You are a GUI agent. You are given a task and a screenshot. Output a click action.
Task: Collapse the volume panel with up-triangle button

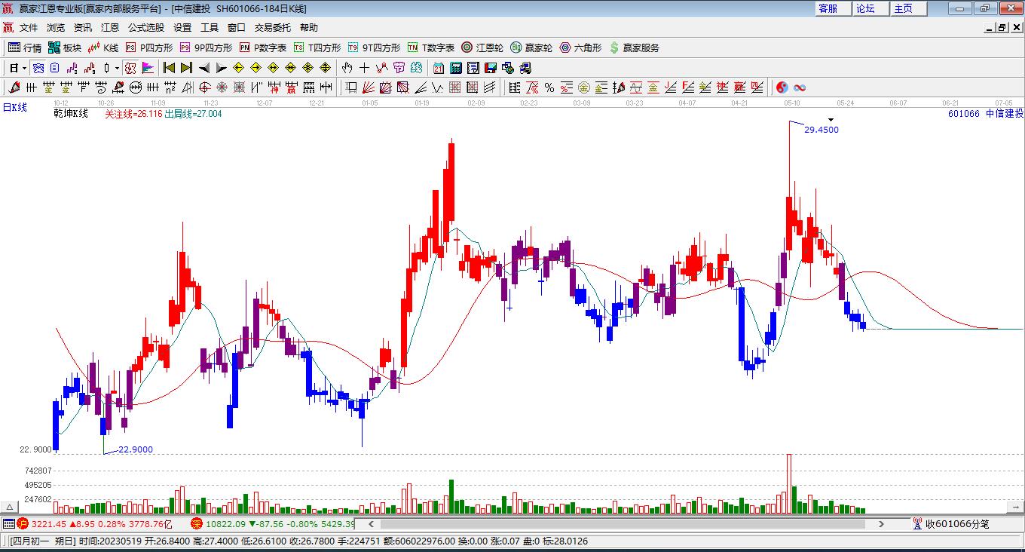(x=11, y=508)
